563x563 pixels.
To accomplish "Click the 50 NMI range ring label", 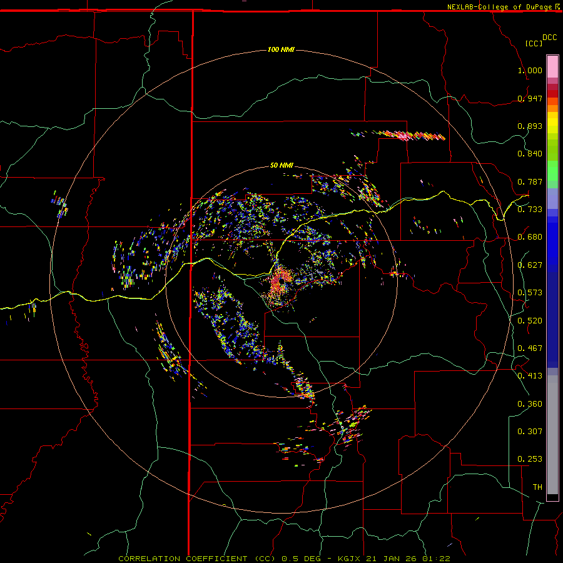I will pos(281,166).
